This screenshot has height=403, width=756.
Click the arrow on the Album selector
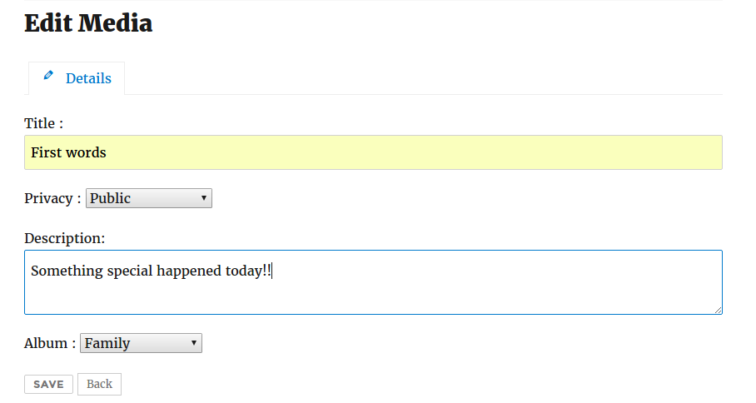click(194, 343)
